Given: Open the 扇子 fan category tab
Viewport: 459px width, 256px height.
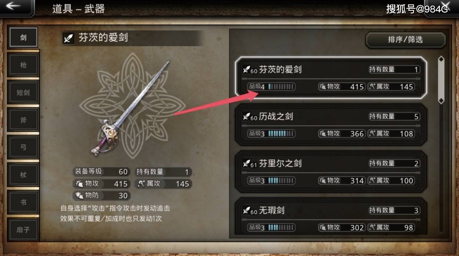Looking at the screenshot, I should pyautogui.click(x=24, y=230).
